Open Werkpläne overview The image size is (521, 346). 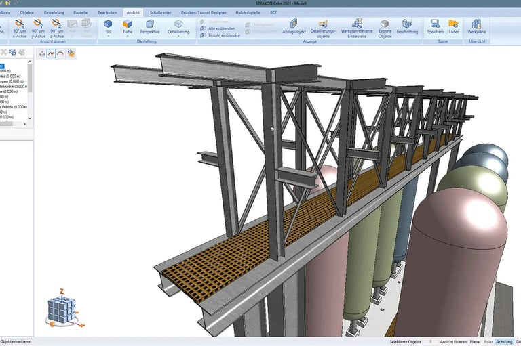click(x=477, y=26)
